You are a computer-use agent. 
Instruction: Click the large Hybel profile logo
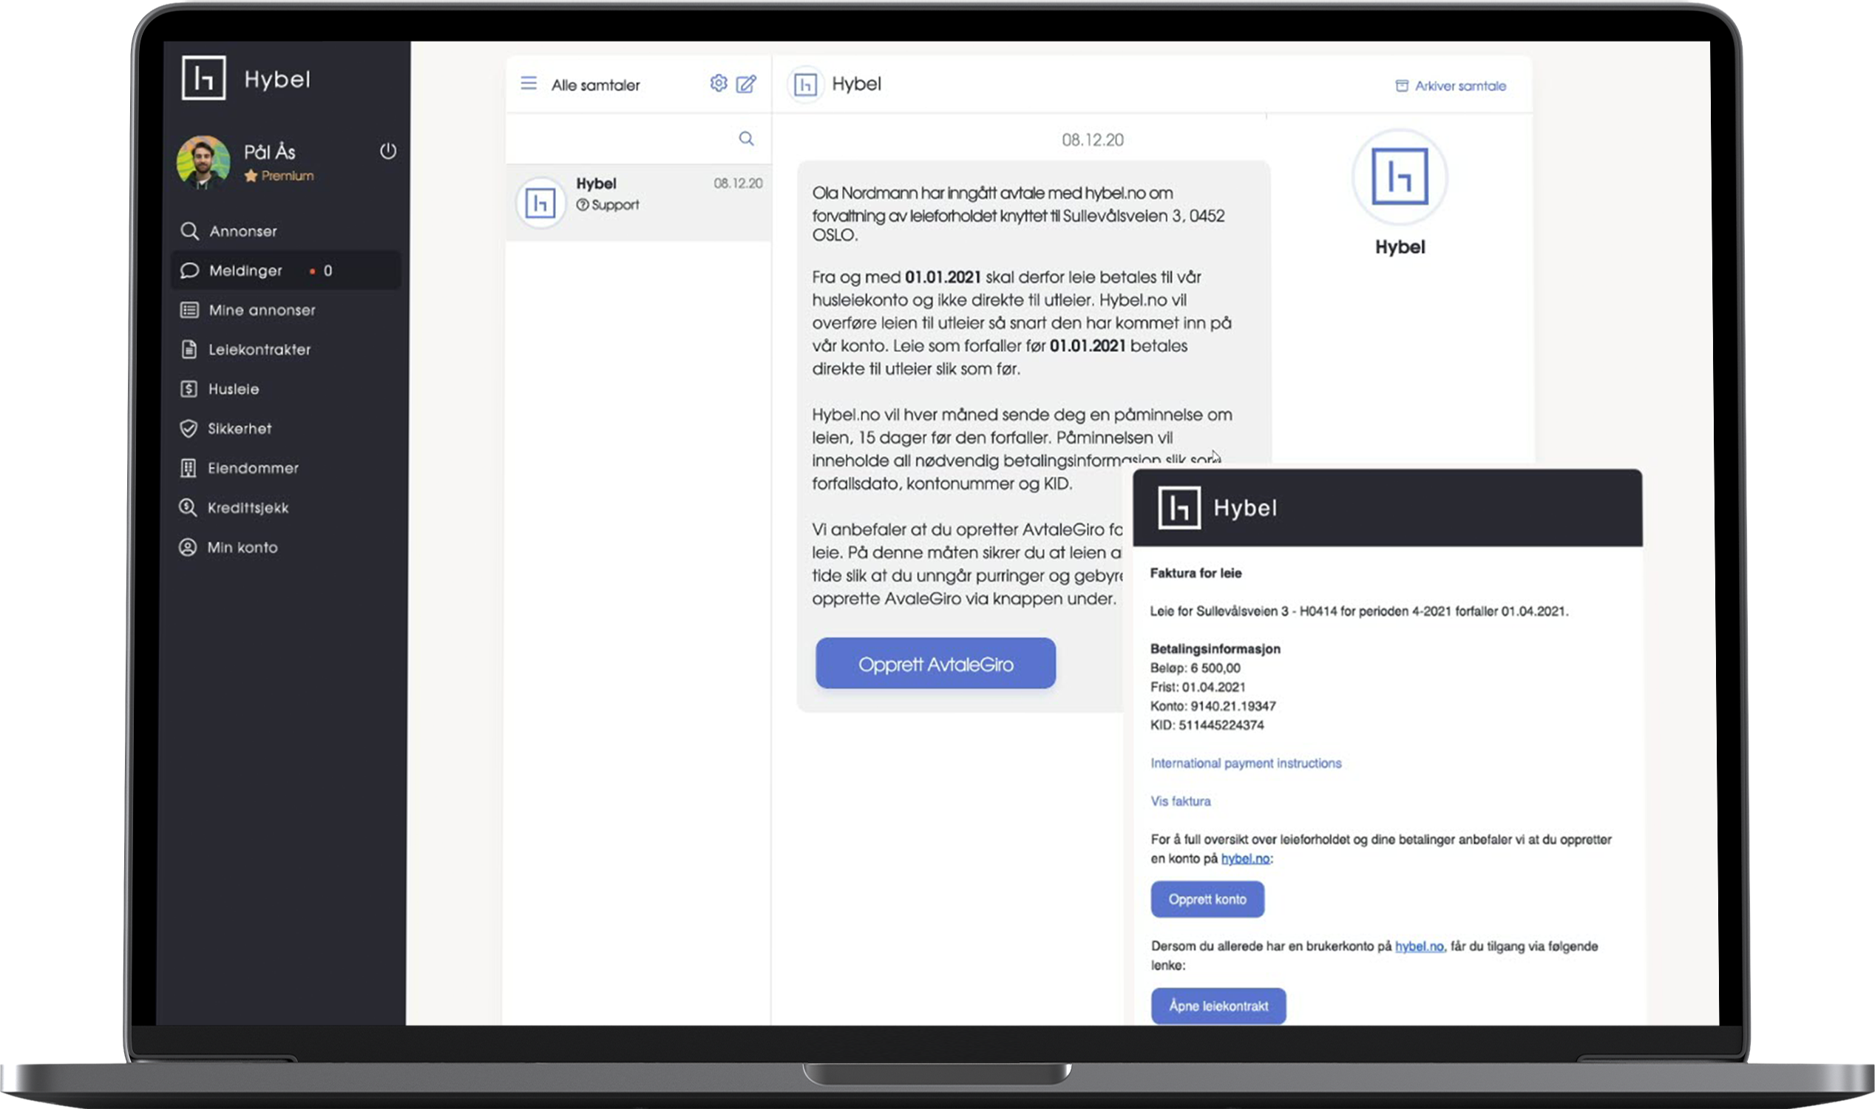[1400, 177]
